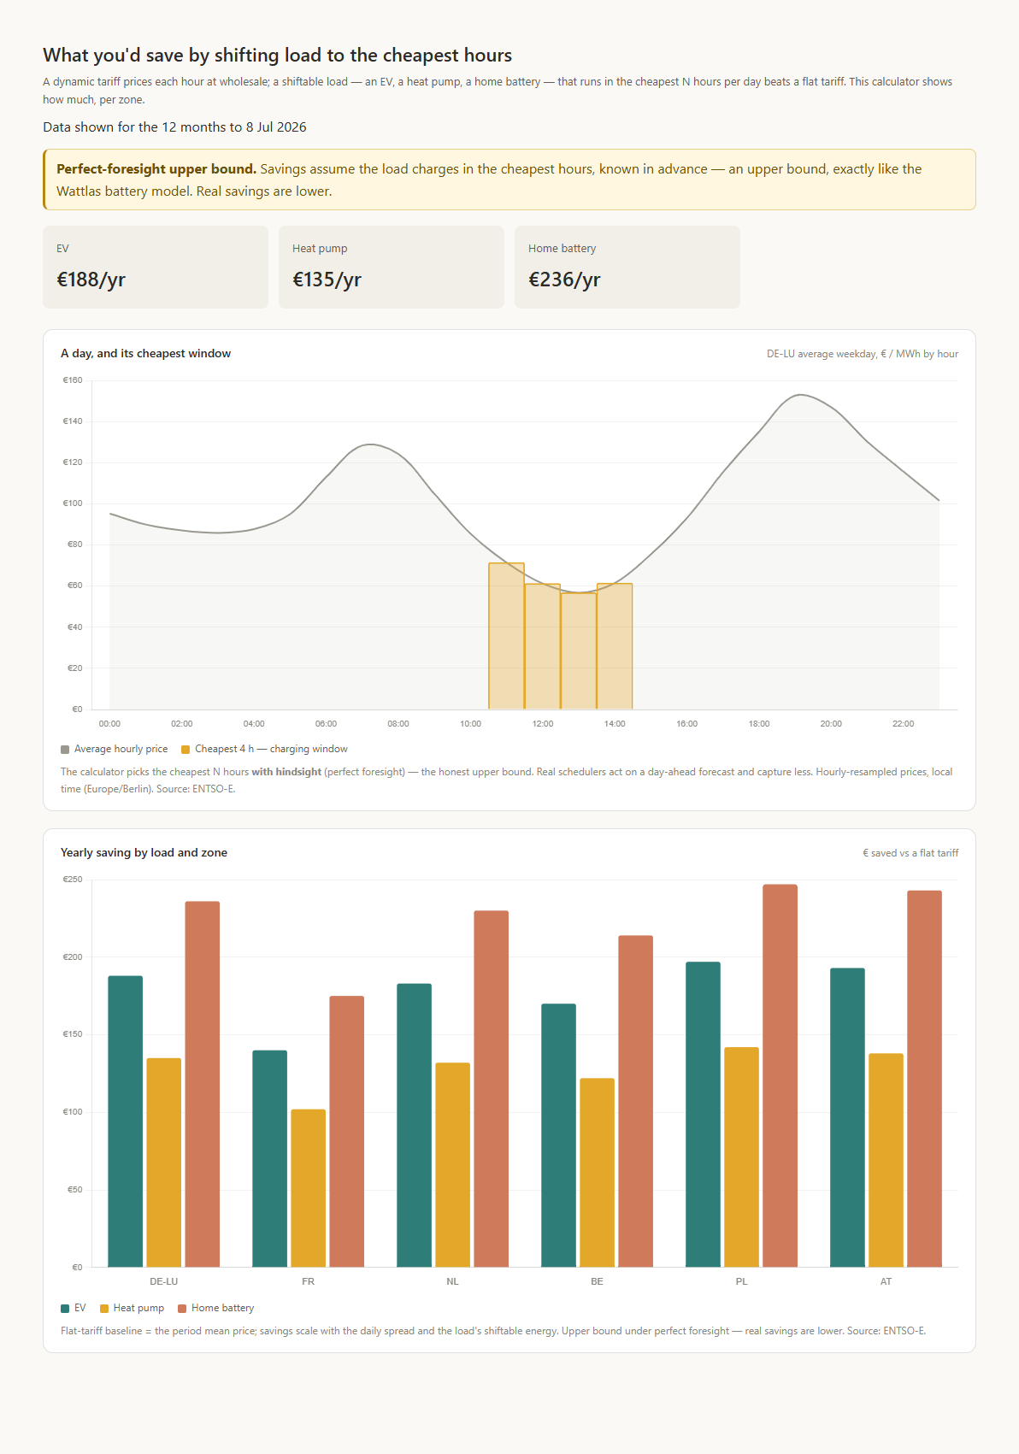The image size is (1019, 1454).
Task: Select the Home battery €236/yr card
Action: coord(627,267)
